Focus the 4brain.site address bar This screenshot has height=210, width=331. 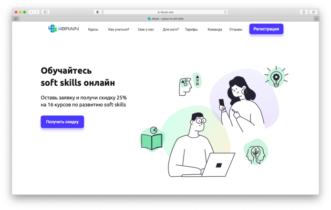click(165, 12)
